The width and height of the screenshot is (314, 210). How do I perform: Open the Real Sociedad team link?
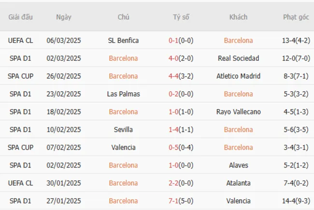(x=238, y=58)
